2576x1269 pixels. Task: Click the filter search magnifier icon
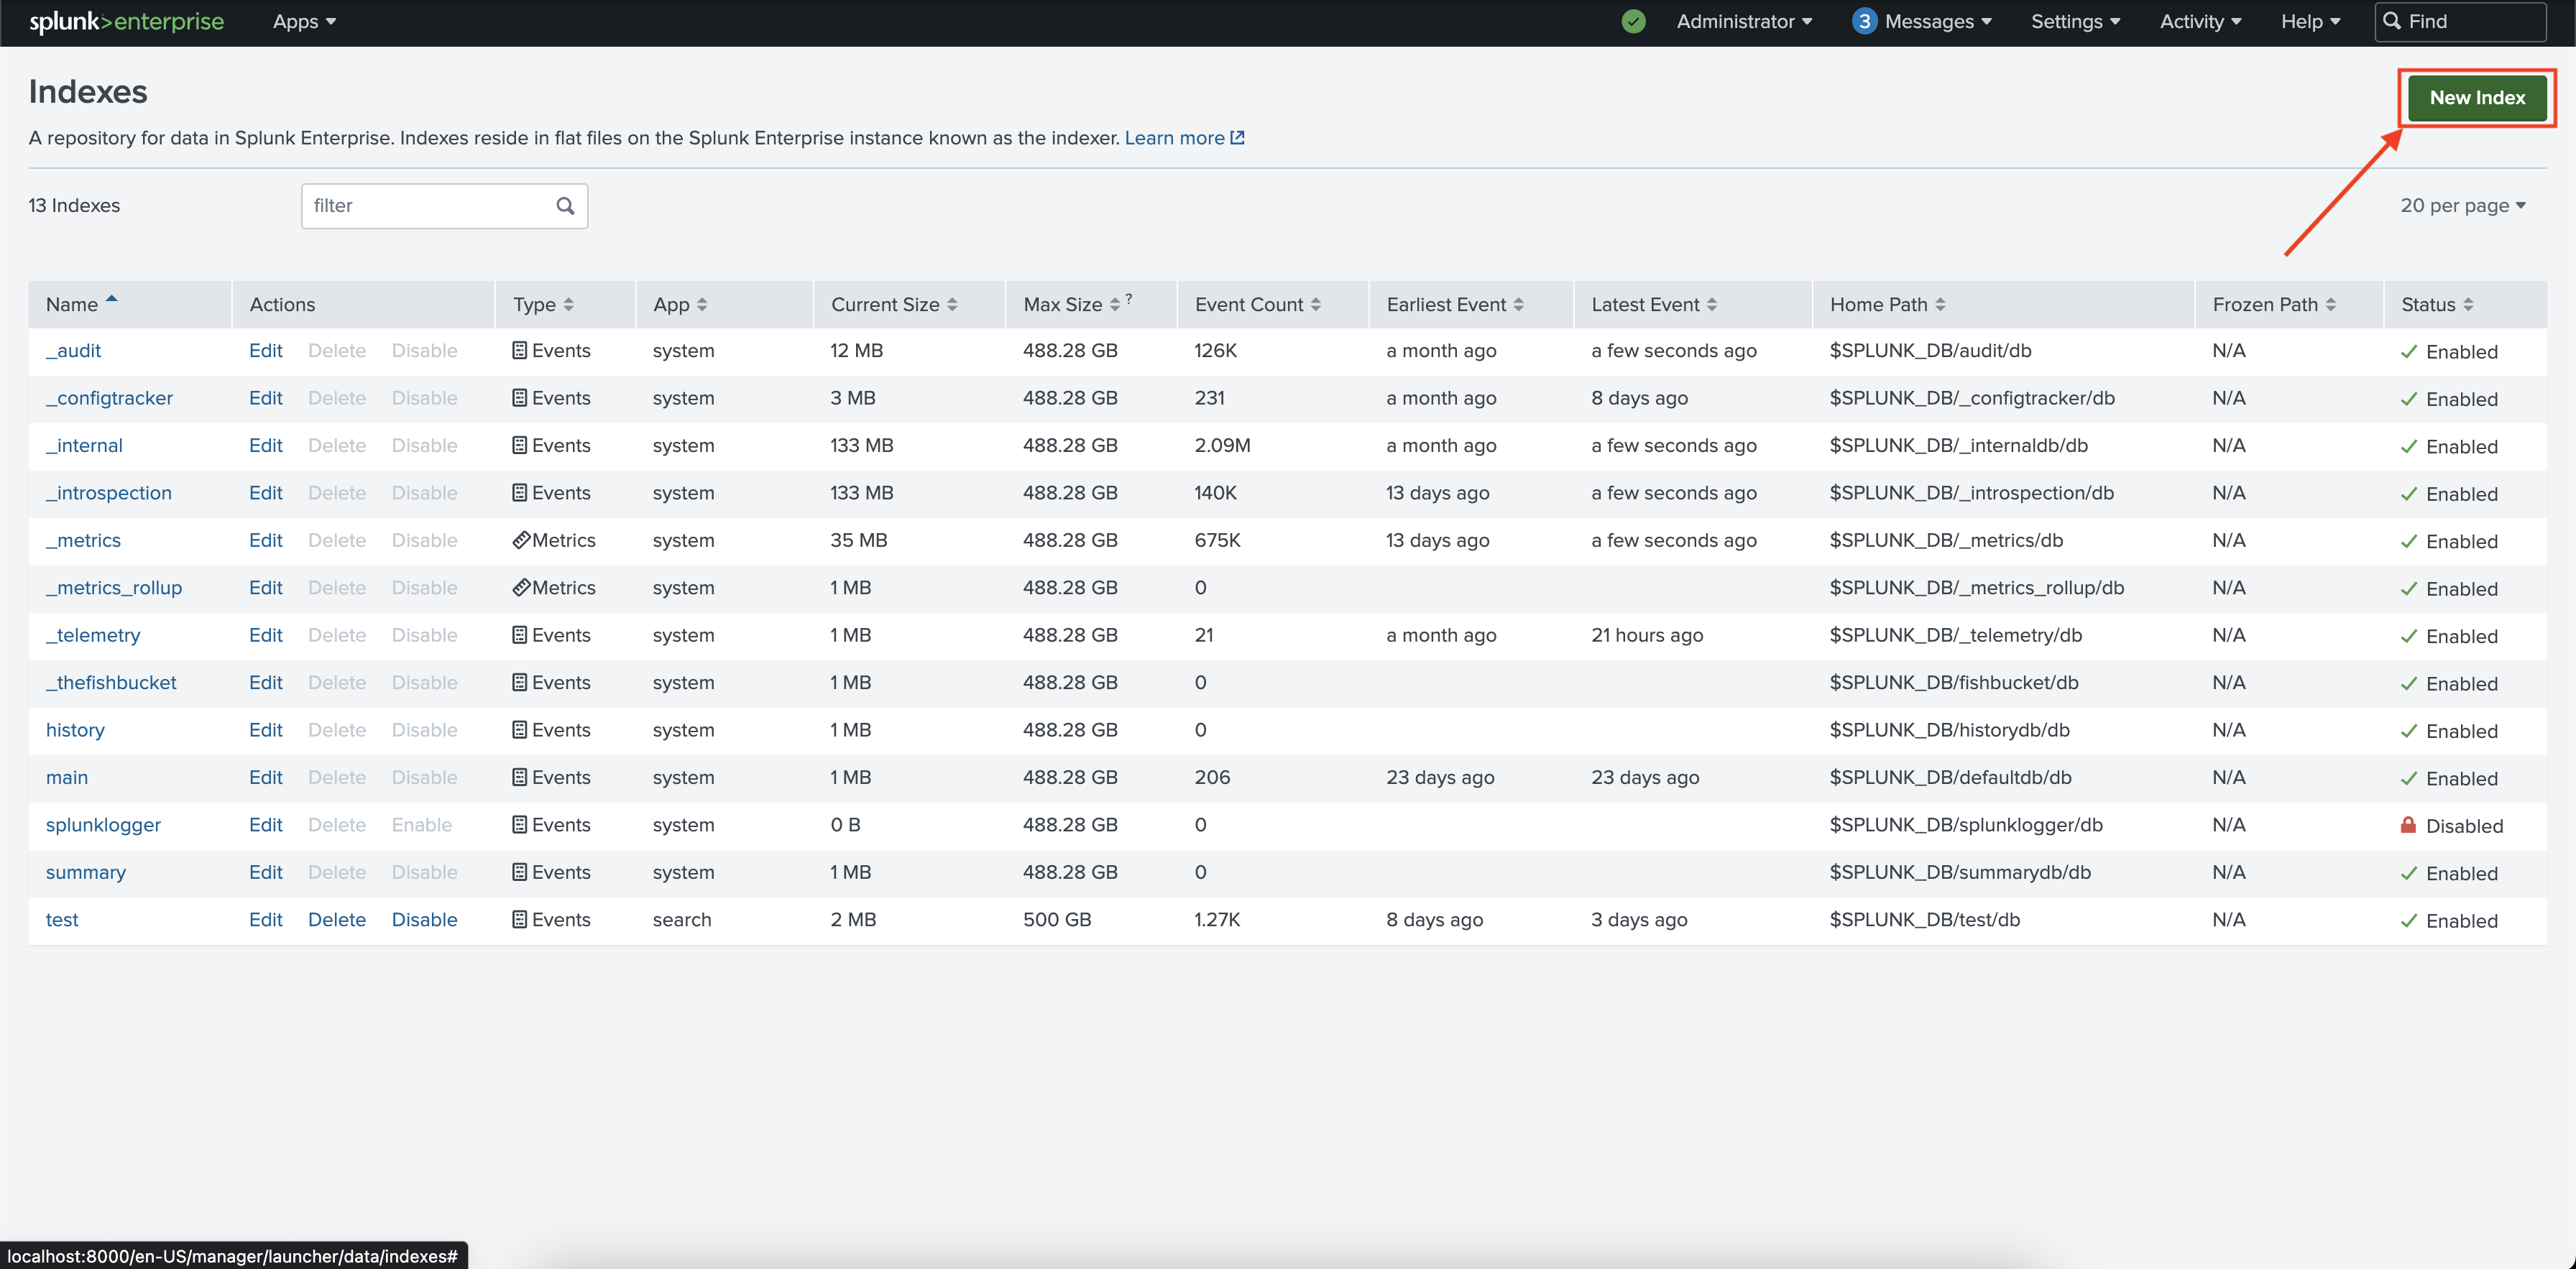coord(565,205)
